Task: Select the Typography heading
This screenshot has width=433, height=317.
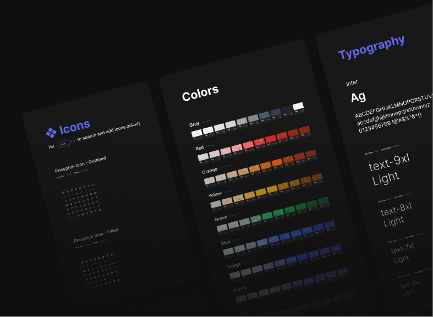Action: pyautogui.click(x=371, y=48)
